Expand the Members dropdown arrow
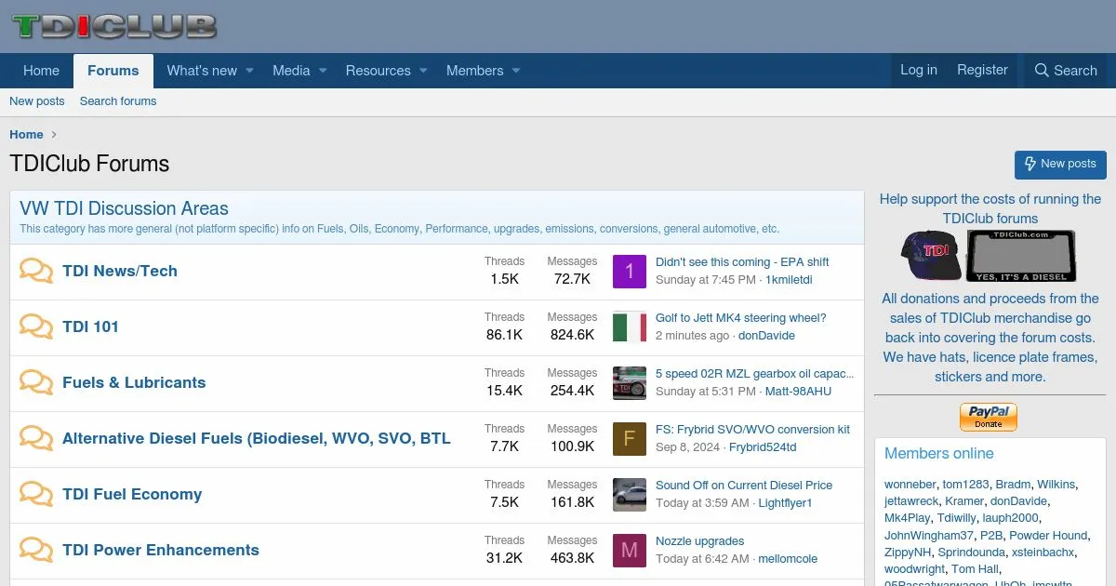The height and width of the screenshot is (586, 1116). 516,71
